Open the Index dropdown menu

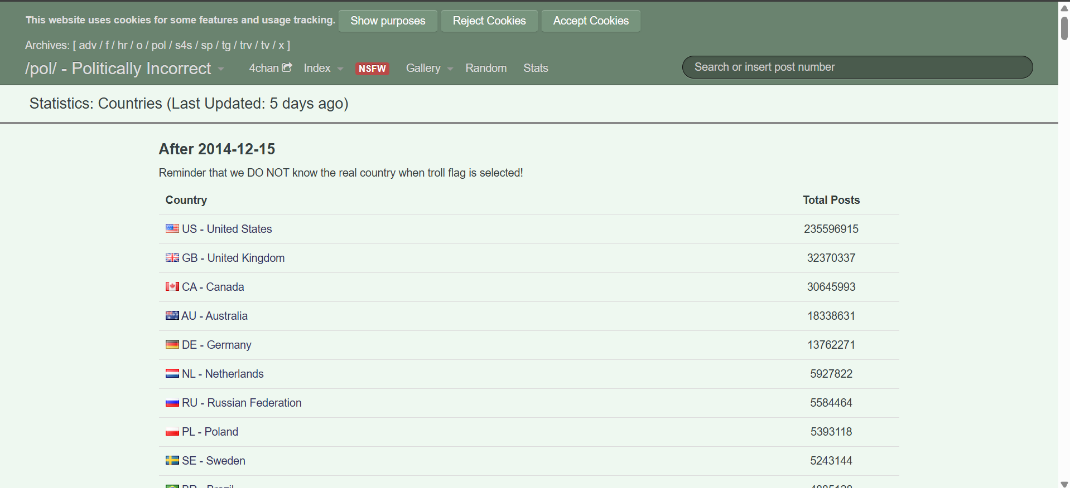tap(324, 68)
